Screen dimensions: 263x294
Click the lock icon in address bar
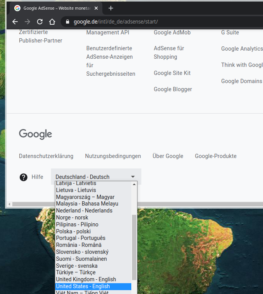[x=68, y=22]
